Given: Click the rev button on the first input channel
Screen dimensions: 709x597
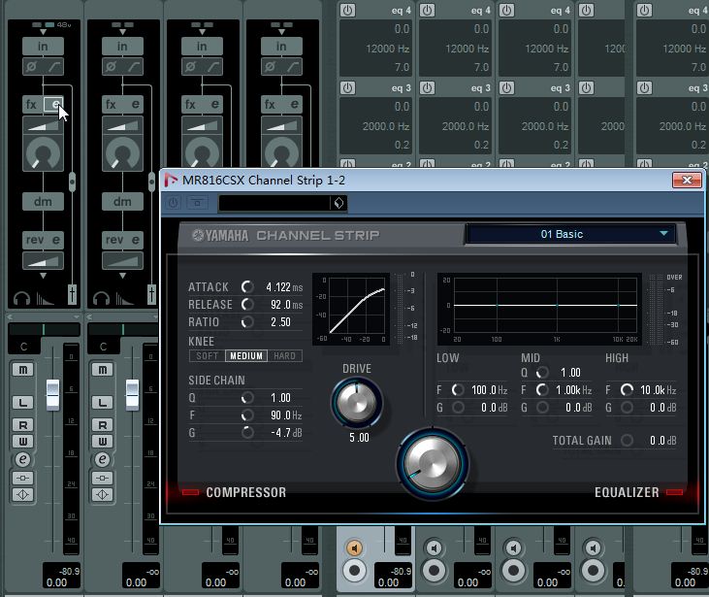Looking at the screenshot, I should pos(35,240).
